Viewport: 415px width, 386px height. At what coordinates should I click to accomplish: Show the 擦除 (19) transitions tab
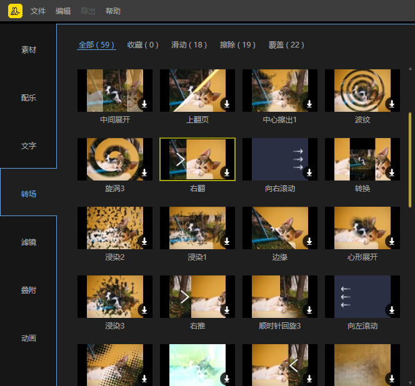pyautogui.click(x=237, y=45)
